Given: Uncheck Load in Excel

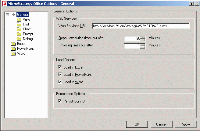Looking at the screenshot, I should coord(60,67).
